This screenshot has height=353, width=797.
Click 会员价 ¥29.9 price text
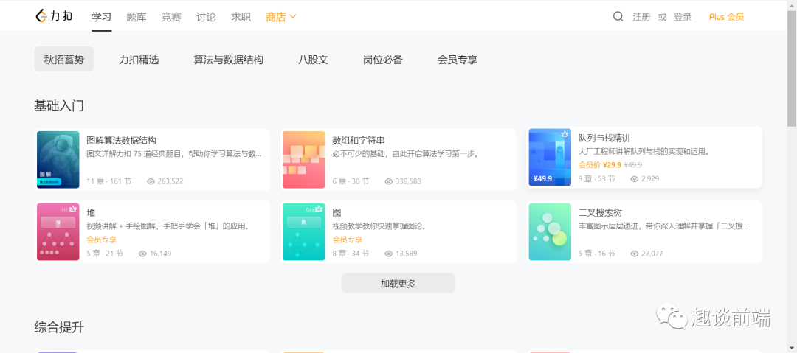pos(600,165)
